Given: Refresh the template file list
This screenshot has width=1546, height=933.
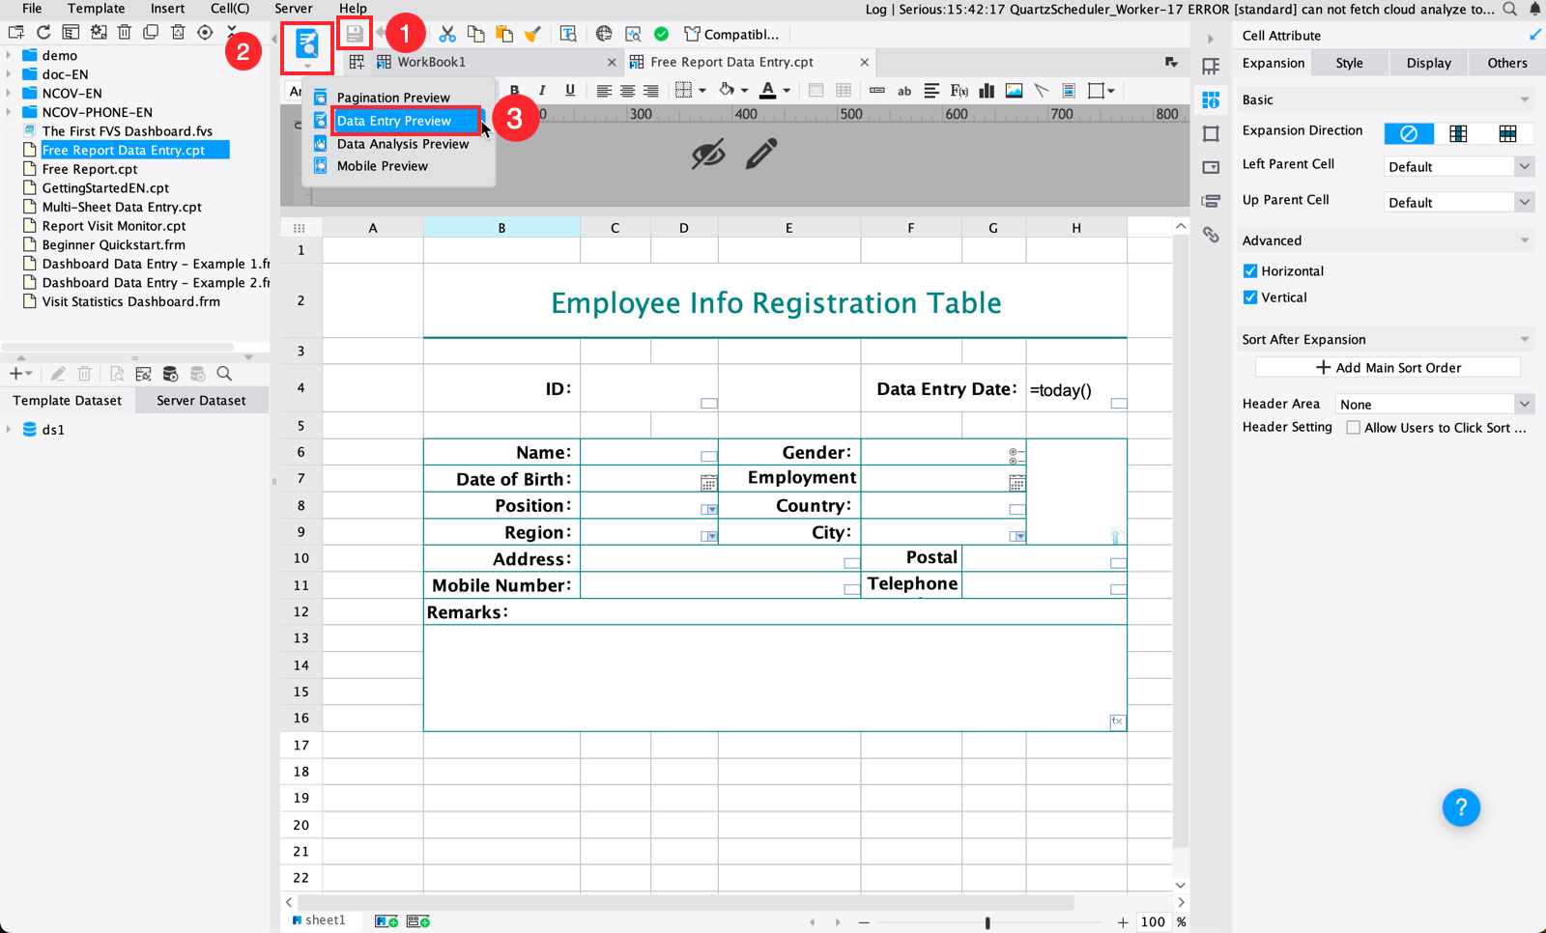Looking at the screenshot, I should 43,32.
